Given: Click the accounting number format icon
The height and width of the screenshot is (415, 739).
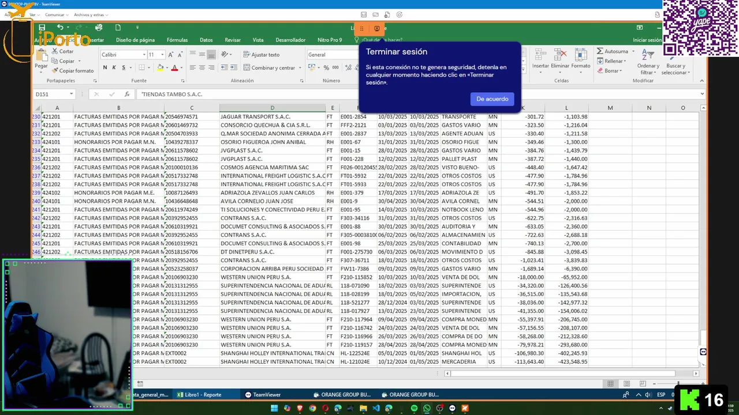Looking at the screenshot, I should pyautogui.click(x=311, y=67).
